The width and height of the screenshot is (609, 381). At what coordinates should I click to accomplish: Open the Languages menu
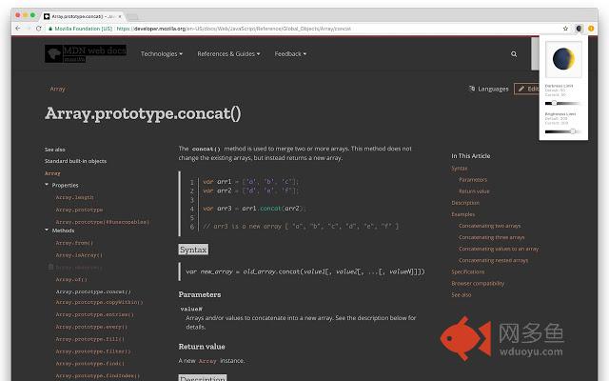click(489, 89)
